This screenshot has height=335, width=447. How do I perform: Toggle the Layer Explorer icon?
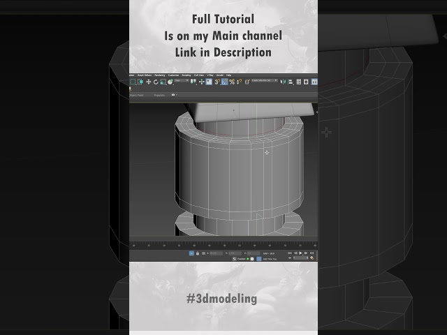[306, 82]
